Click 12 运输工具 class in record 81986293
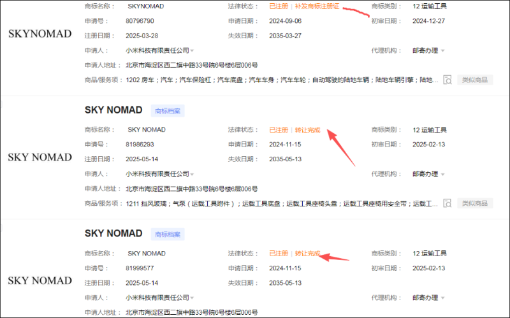 point(429,130)
